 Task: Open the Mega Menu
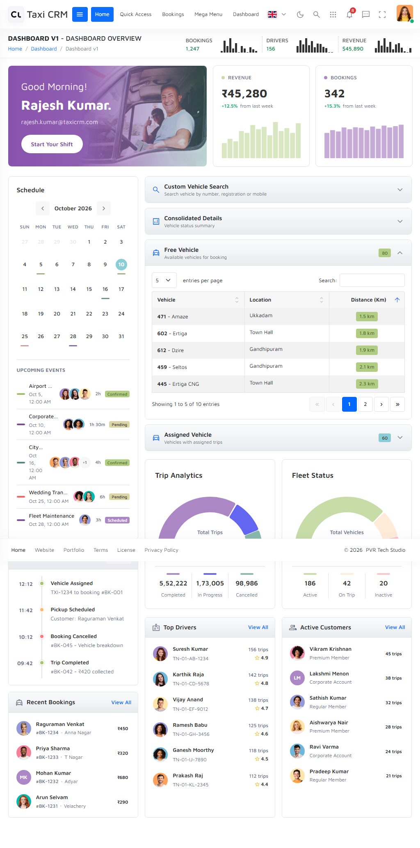point(208,14)
